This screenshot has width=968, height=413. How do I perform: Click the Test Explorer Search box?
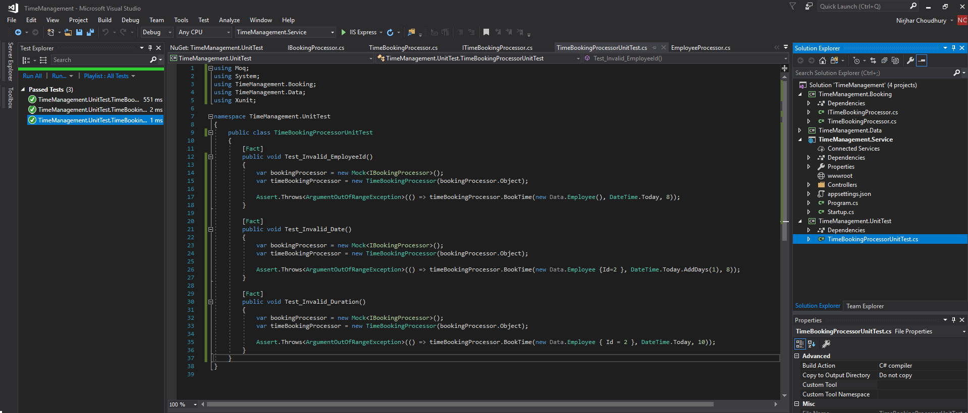pyautogui.click(x=100, y=60)
